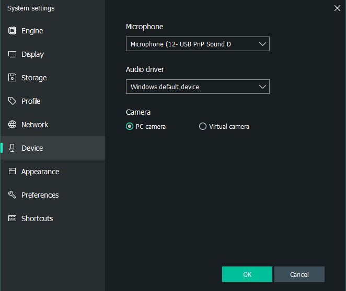Click the Engine chip icon in sidebar

point(12,31)
